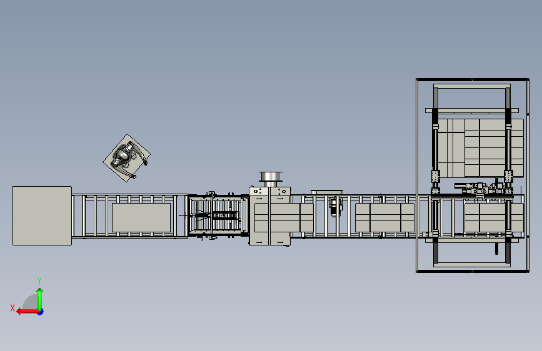Select the caged folding mechanism between conveyor and central machine
The width and height of the screenshot is (542, 351).
point(217,216)
